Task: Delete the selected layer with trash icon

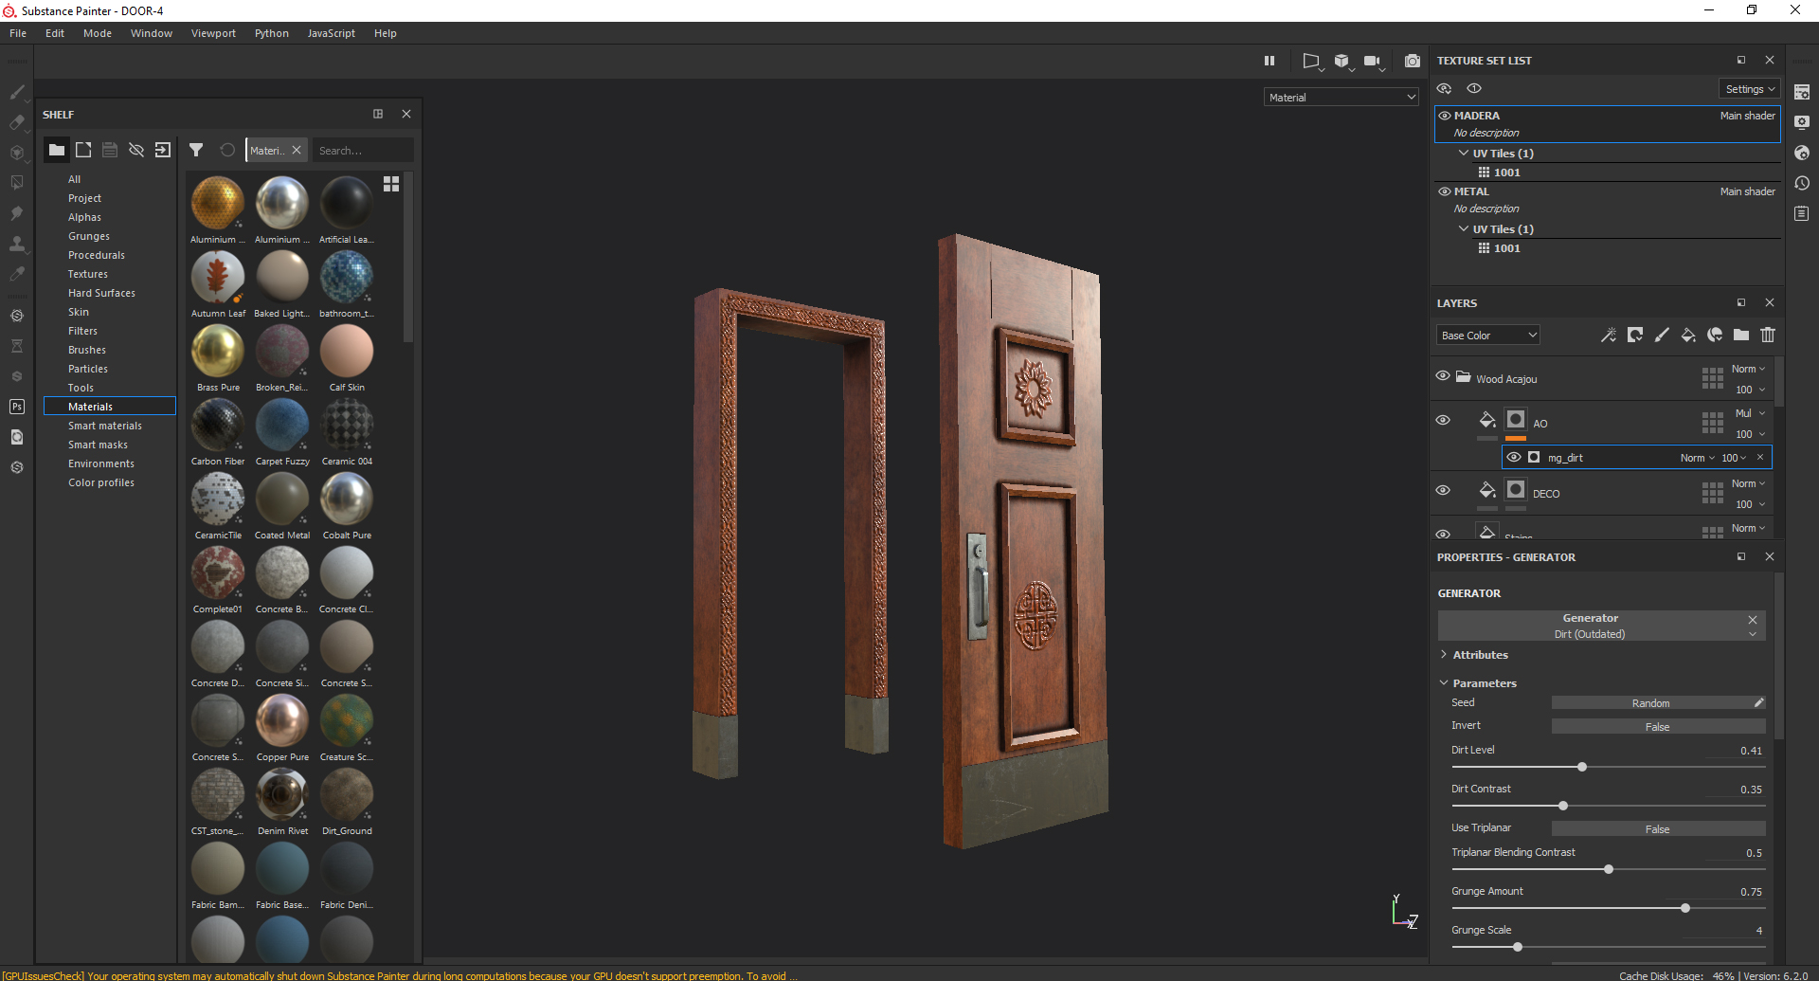Action: 1768,335
